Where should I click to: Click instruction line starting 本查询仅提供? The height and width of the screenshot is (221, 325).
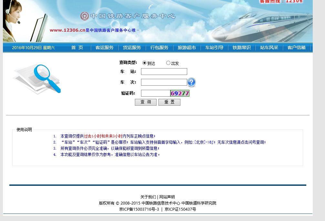108,136
